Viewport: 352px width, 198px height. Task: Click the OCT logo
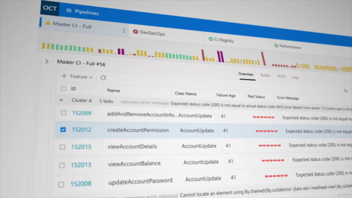tap(50, 8)
